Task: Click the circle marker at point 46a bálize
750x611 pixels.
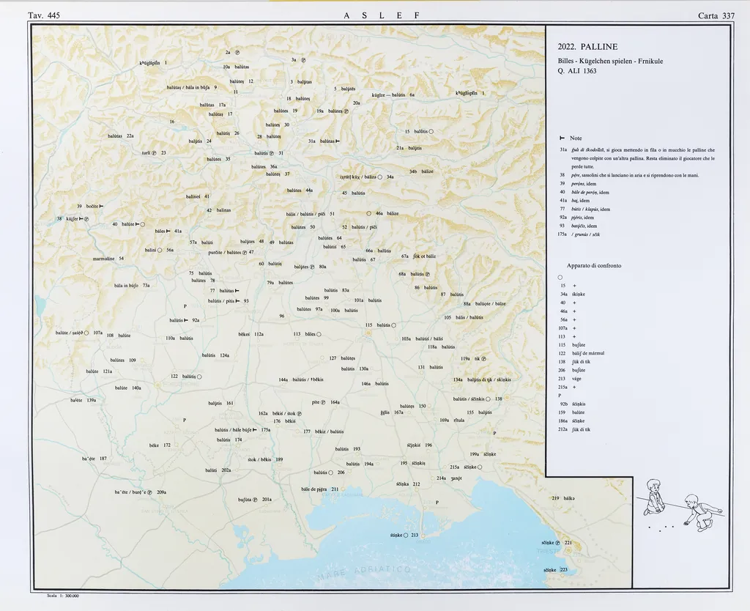Action: pyautogui.click(x=369, y=213)
